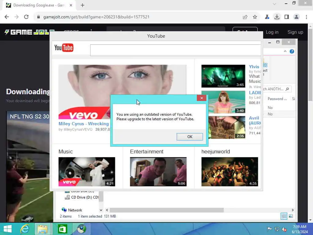Open the Music category thumbnail (4:21)

pos(87,172)
